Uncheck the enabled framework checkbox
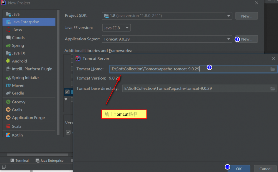 coord(67,92)
